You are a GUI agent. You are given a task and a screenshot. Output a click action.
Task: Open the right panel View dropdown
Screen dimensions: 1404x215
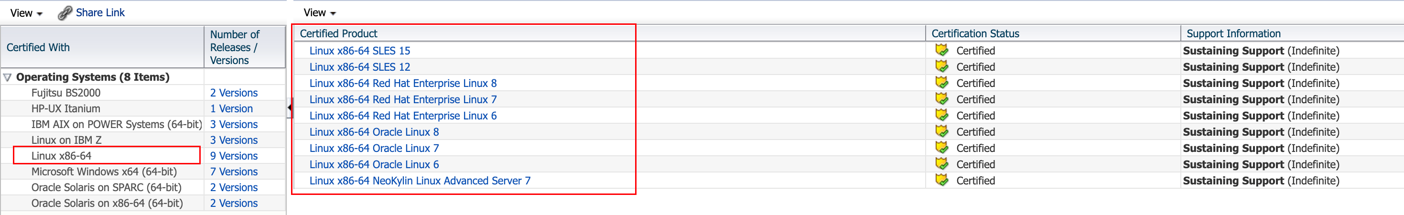point(319,12)
